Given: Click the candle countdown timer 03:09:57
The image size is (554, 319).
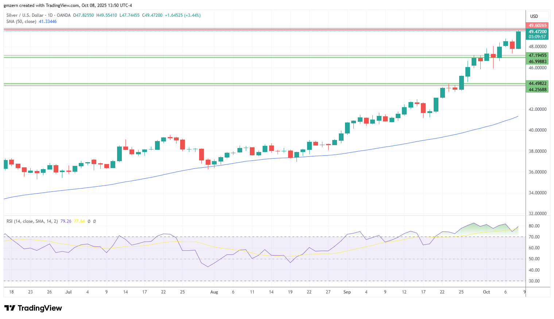Looking at the screenshot, I should pos(538,37).
